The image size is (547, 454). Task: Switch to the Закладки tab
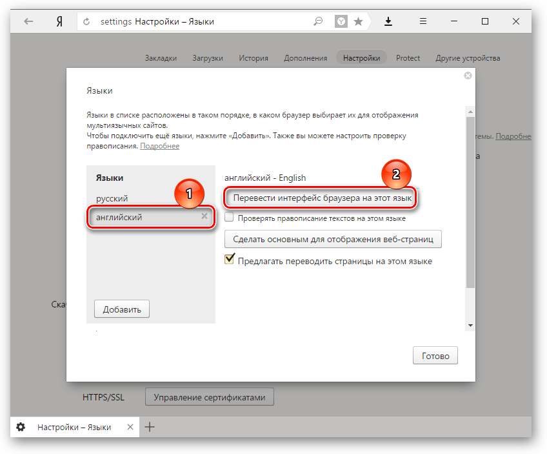[161, 58]
